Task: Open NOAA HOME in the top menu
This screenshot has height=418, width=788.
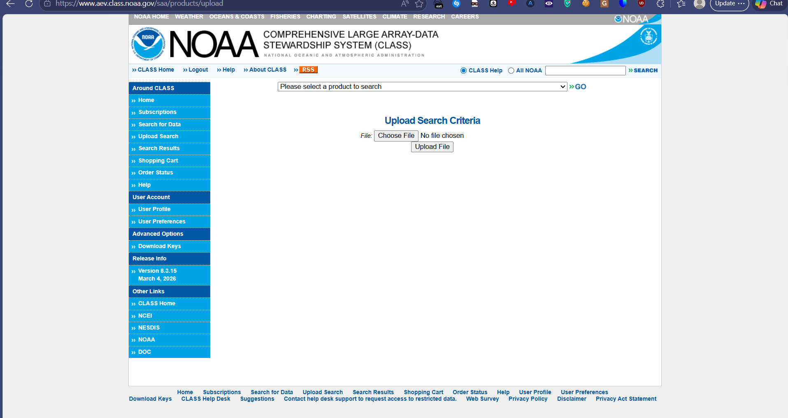Action: coord(151,16)
